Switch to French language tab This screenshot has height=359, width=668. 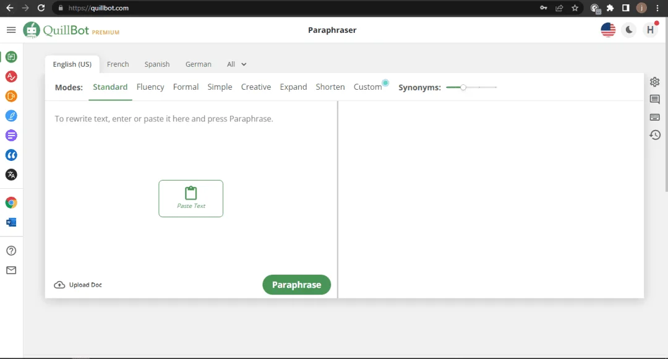(x=118, y=64)
